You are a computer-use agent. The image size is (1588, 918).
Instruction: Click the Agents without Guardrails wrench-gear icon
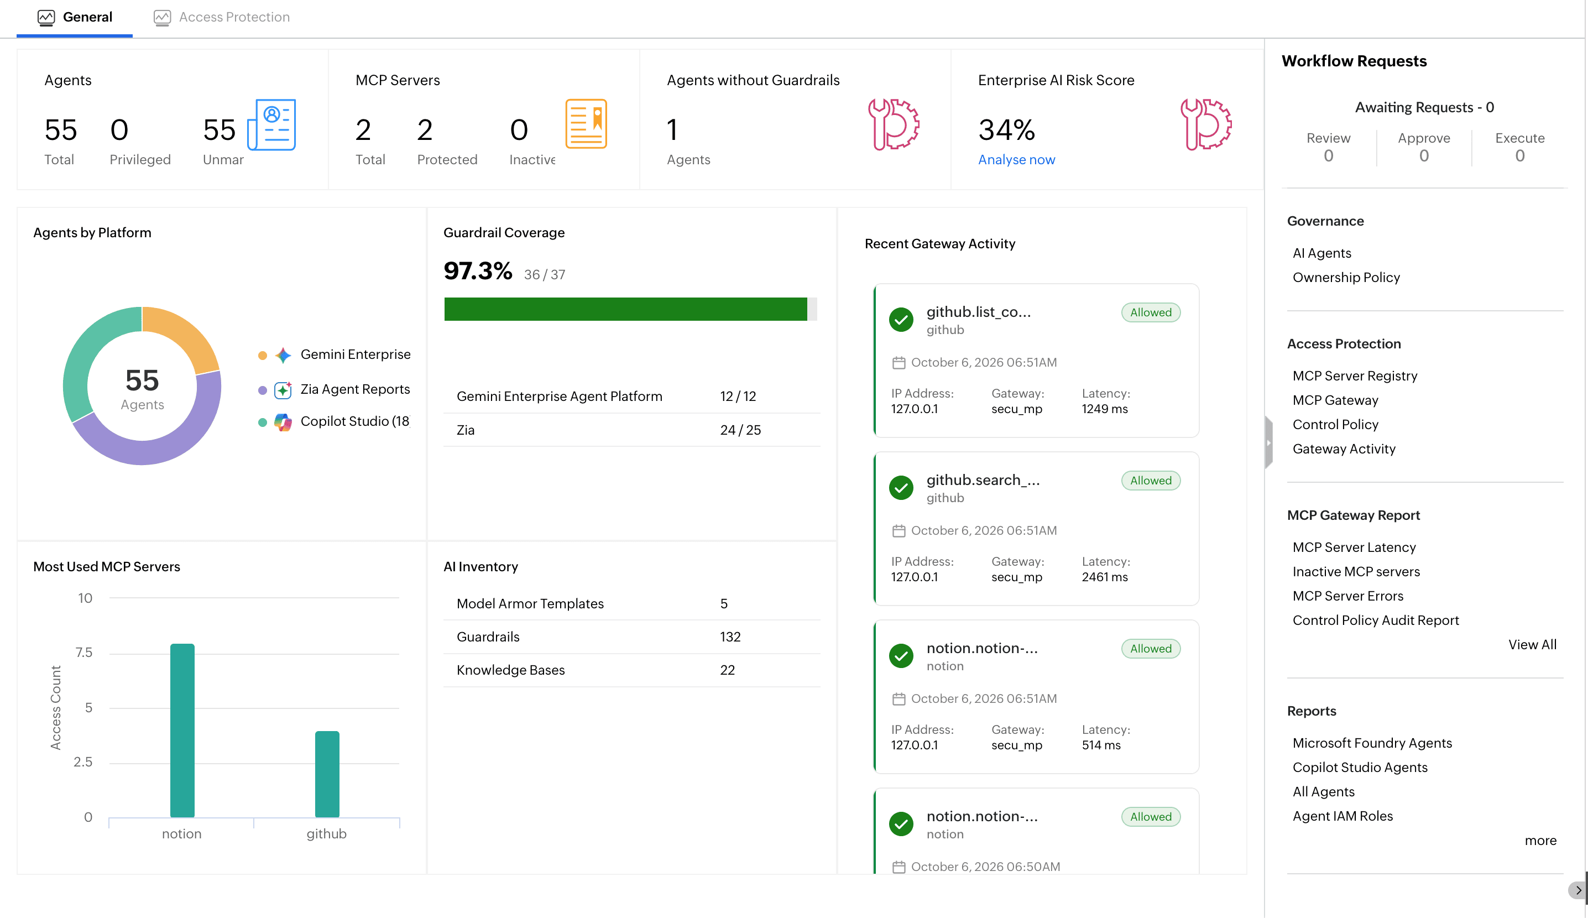click(x=894, y=124)
